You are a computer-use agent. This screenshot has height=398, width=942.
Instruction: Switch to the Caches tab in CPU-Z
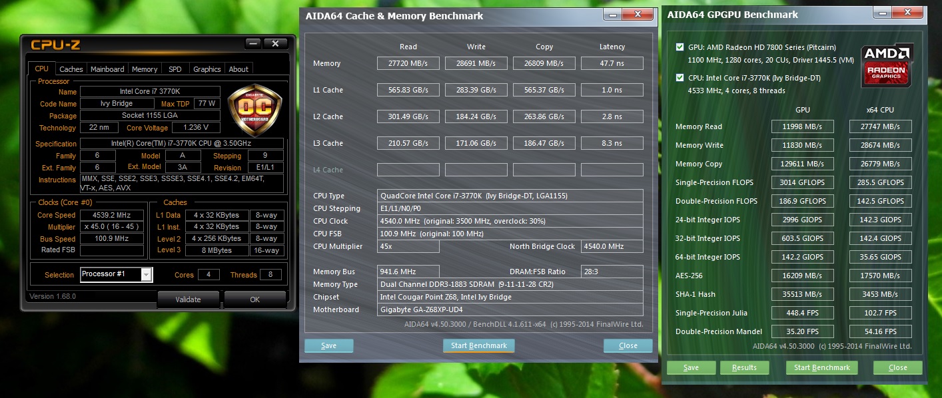click(71, 69)
